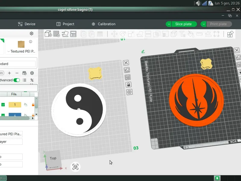Remove all objects from the orange plate
The height and width of the screenshot is (181, 241).
237,50
